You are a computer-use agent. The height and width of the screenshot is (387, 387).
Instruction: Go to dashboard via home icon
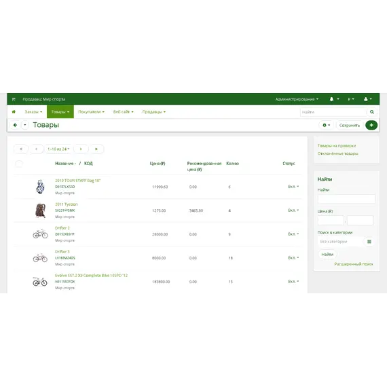(x=14, y=112)
